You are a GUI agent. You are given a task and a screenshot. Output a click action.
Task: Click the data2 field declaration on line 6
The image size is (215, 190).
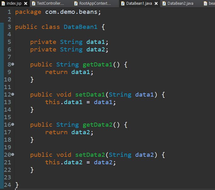coord(96,50)
